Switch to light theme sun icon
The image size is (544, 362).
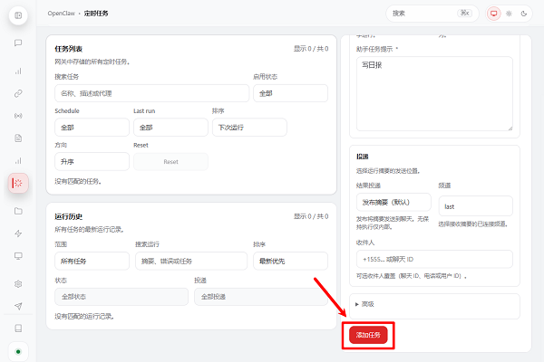(509, 14)
